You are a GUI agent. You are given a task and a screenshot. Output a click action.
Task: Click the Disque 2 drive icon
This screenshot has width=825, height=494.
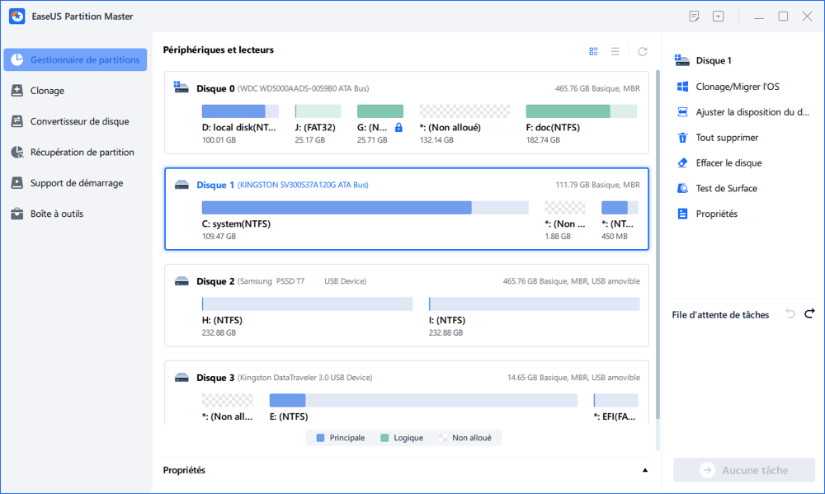tap(181, 281)
